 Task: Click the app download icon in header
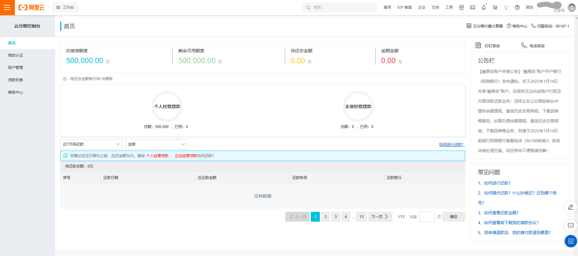(461, 7)
